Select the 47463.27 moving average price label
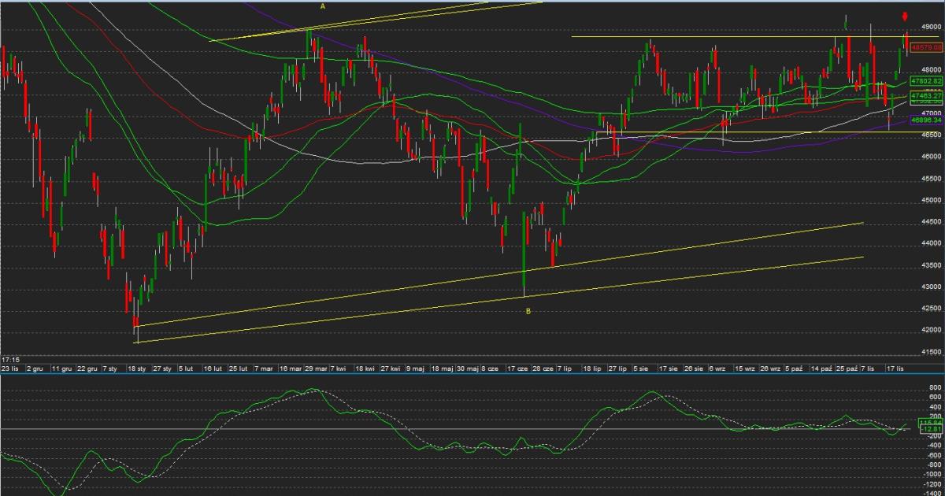Screen dimensions: 945x496 (926, 95)
